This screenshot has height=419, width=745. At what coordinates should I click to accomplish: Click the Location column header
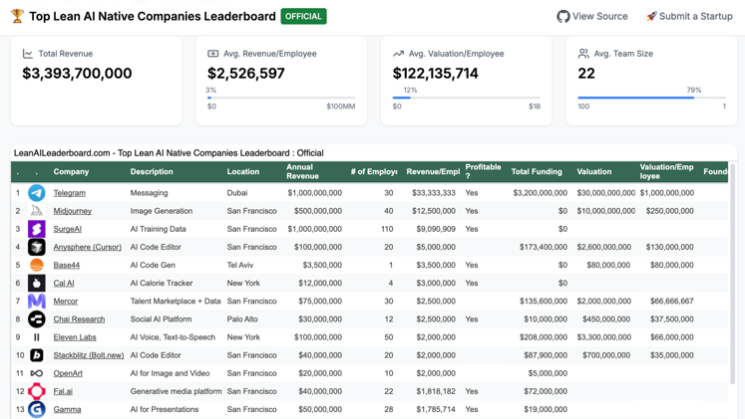pos(242,171)
